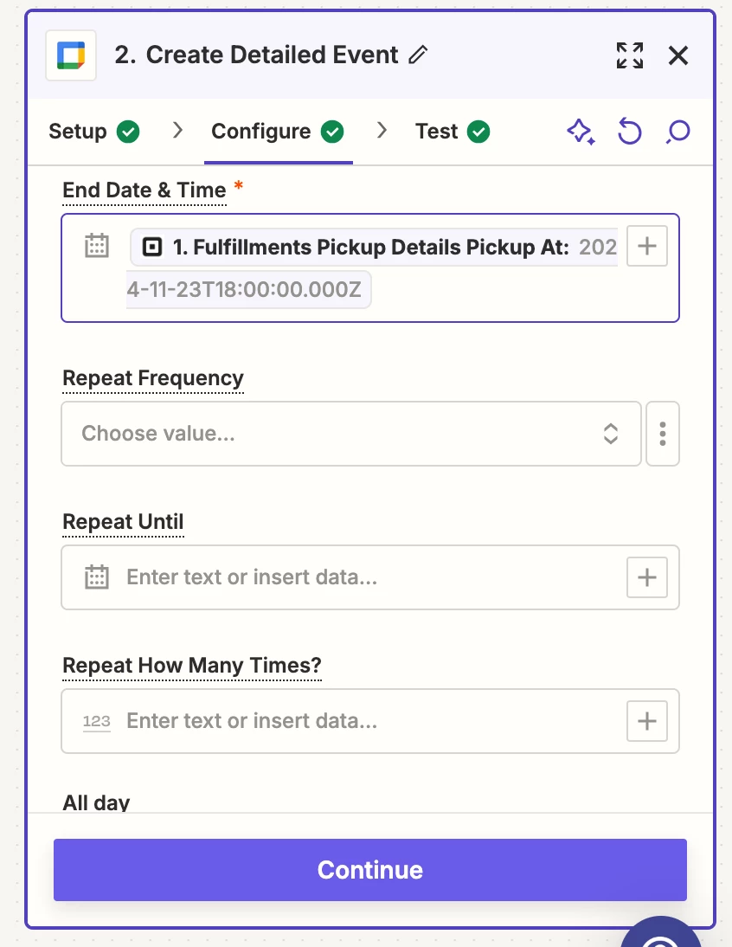Click plus button in End Date & Time field
The height and width of the screenshot is (947, 732).
tap(646, 247)
